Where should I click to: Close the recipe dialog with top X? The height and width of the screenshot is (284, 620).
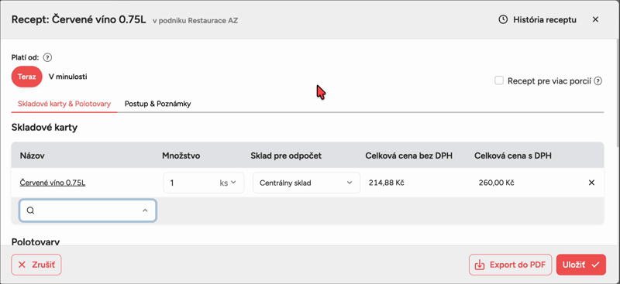595,19
